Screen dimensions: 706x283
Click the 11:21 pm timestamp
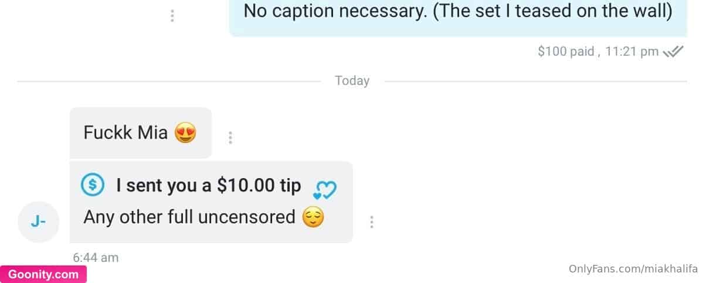pyautogui.click(x=632, y=52)
